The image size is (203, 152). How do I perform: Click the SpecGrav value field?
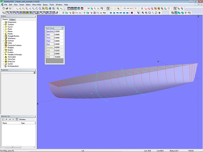(x=59, y=31)
